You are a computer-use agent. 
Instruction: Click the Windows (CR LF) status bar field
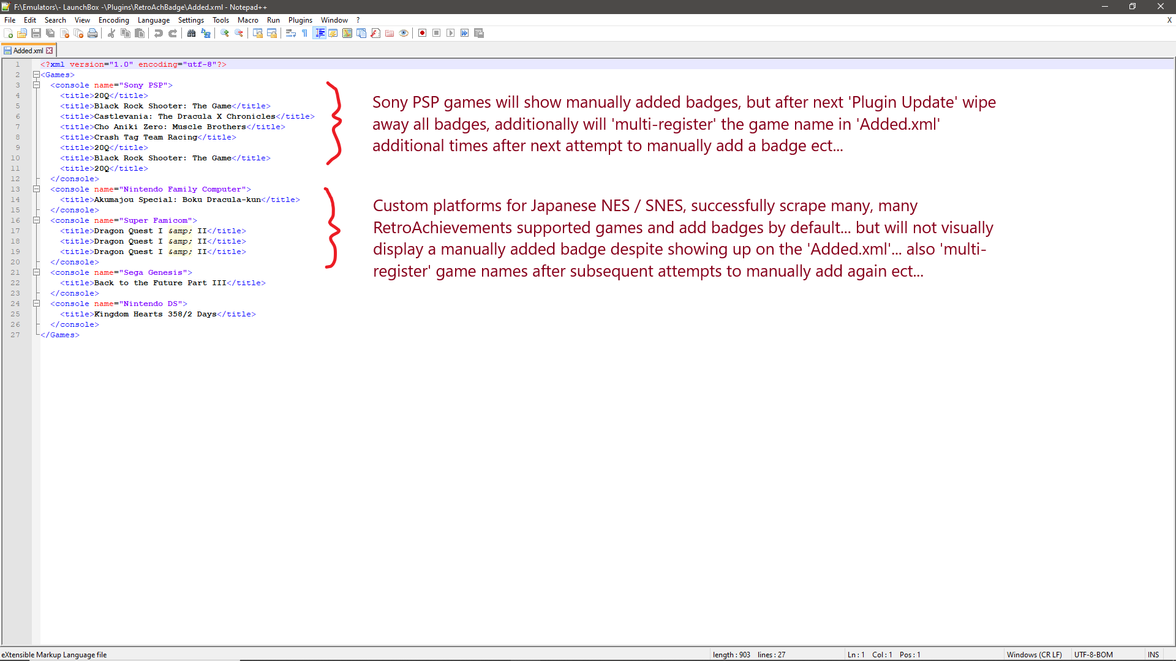point(1035,655)
